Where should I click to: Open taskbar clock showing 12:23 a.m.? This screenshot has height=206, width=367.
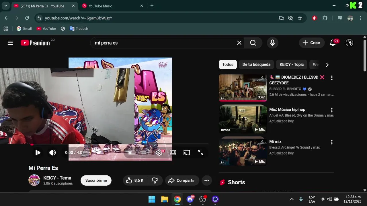click(353, 199)
